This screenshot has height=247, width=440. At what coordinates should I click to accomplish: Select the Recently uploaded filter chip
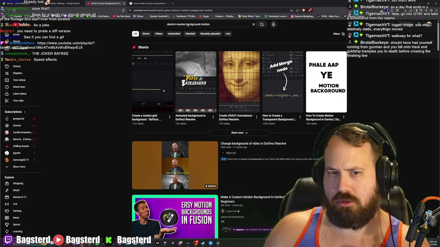click(210, 34)
